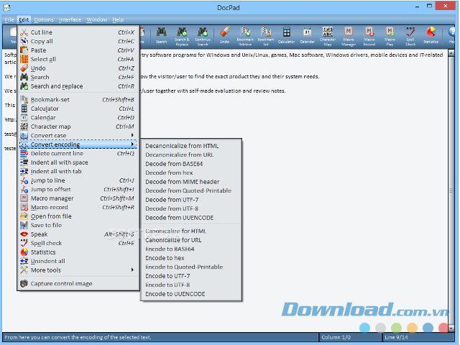This screenshot has height=345, width=460.
Task: Open the Statistics toolbar icon
Action: click(431, 34)
